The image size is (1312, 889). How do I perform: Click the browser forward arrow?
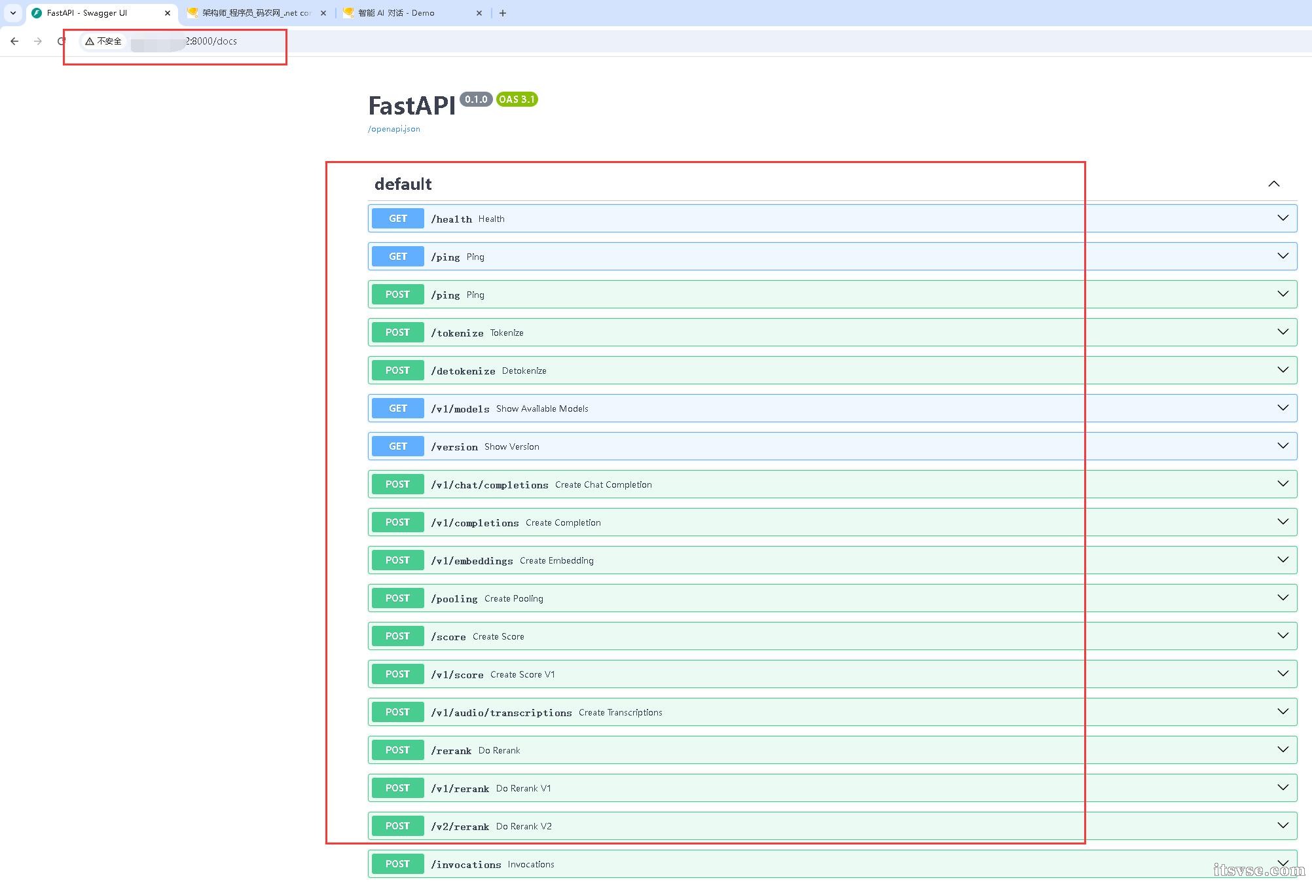(x=38, y=41)
